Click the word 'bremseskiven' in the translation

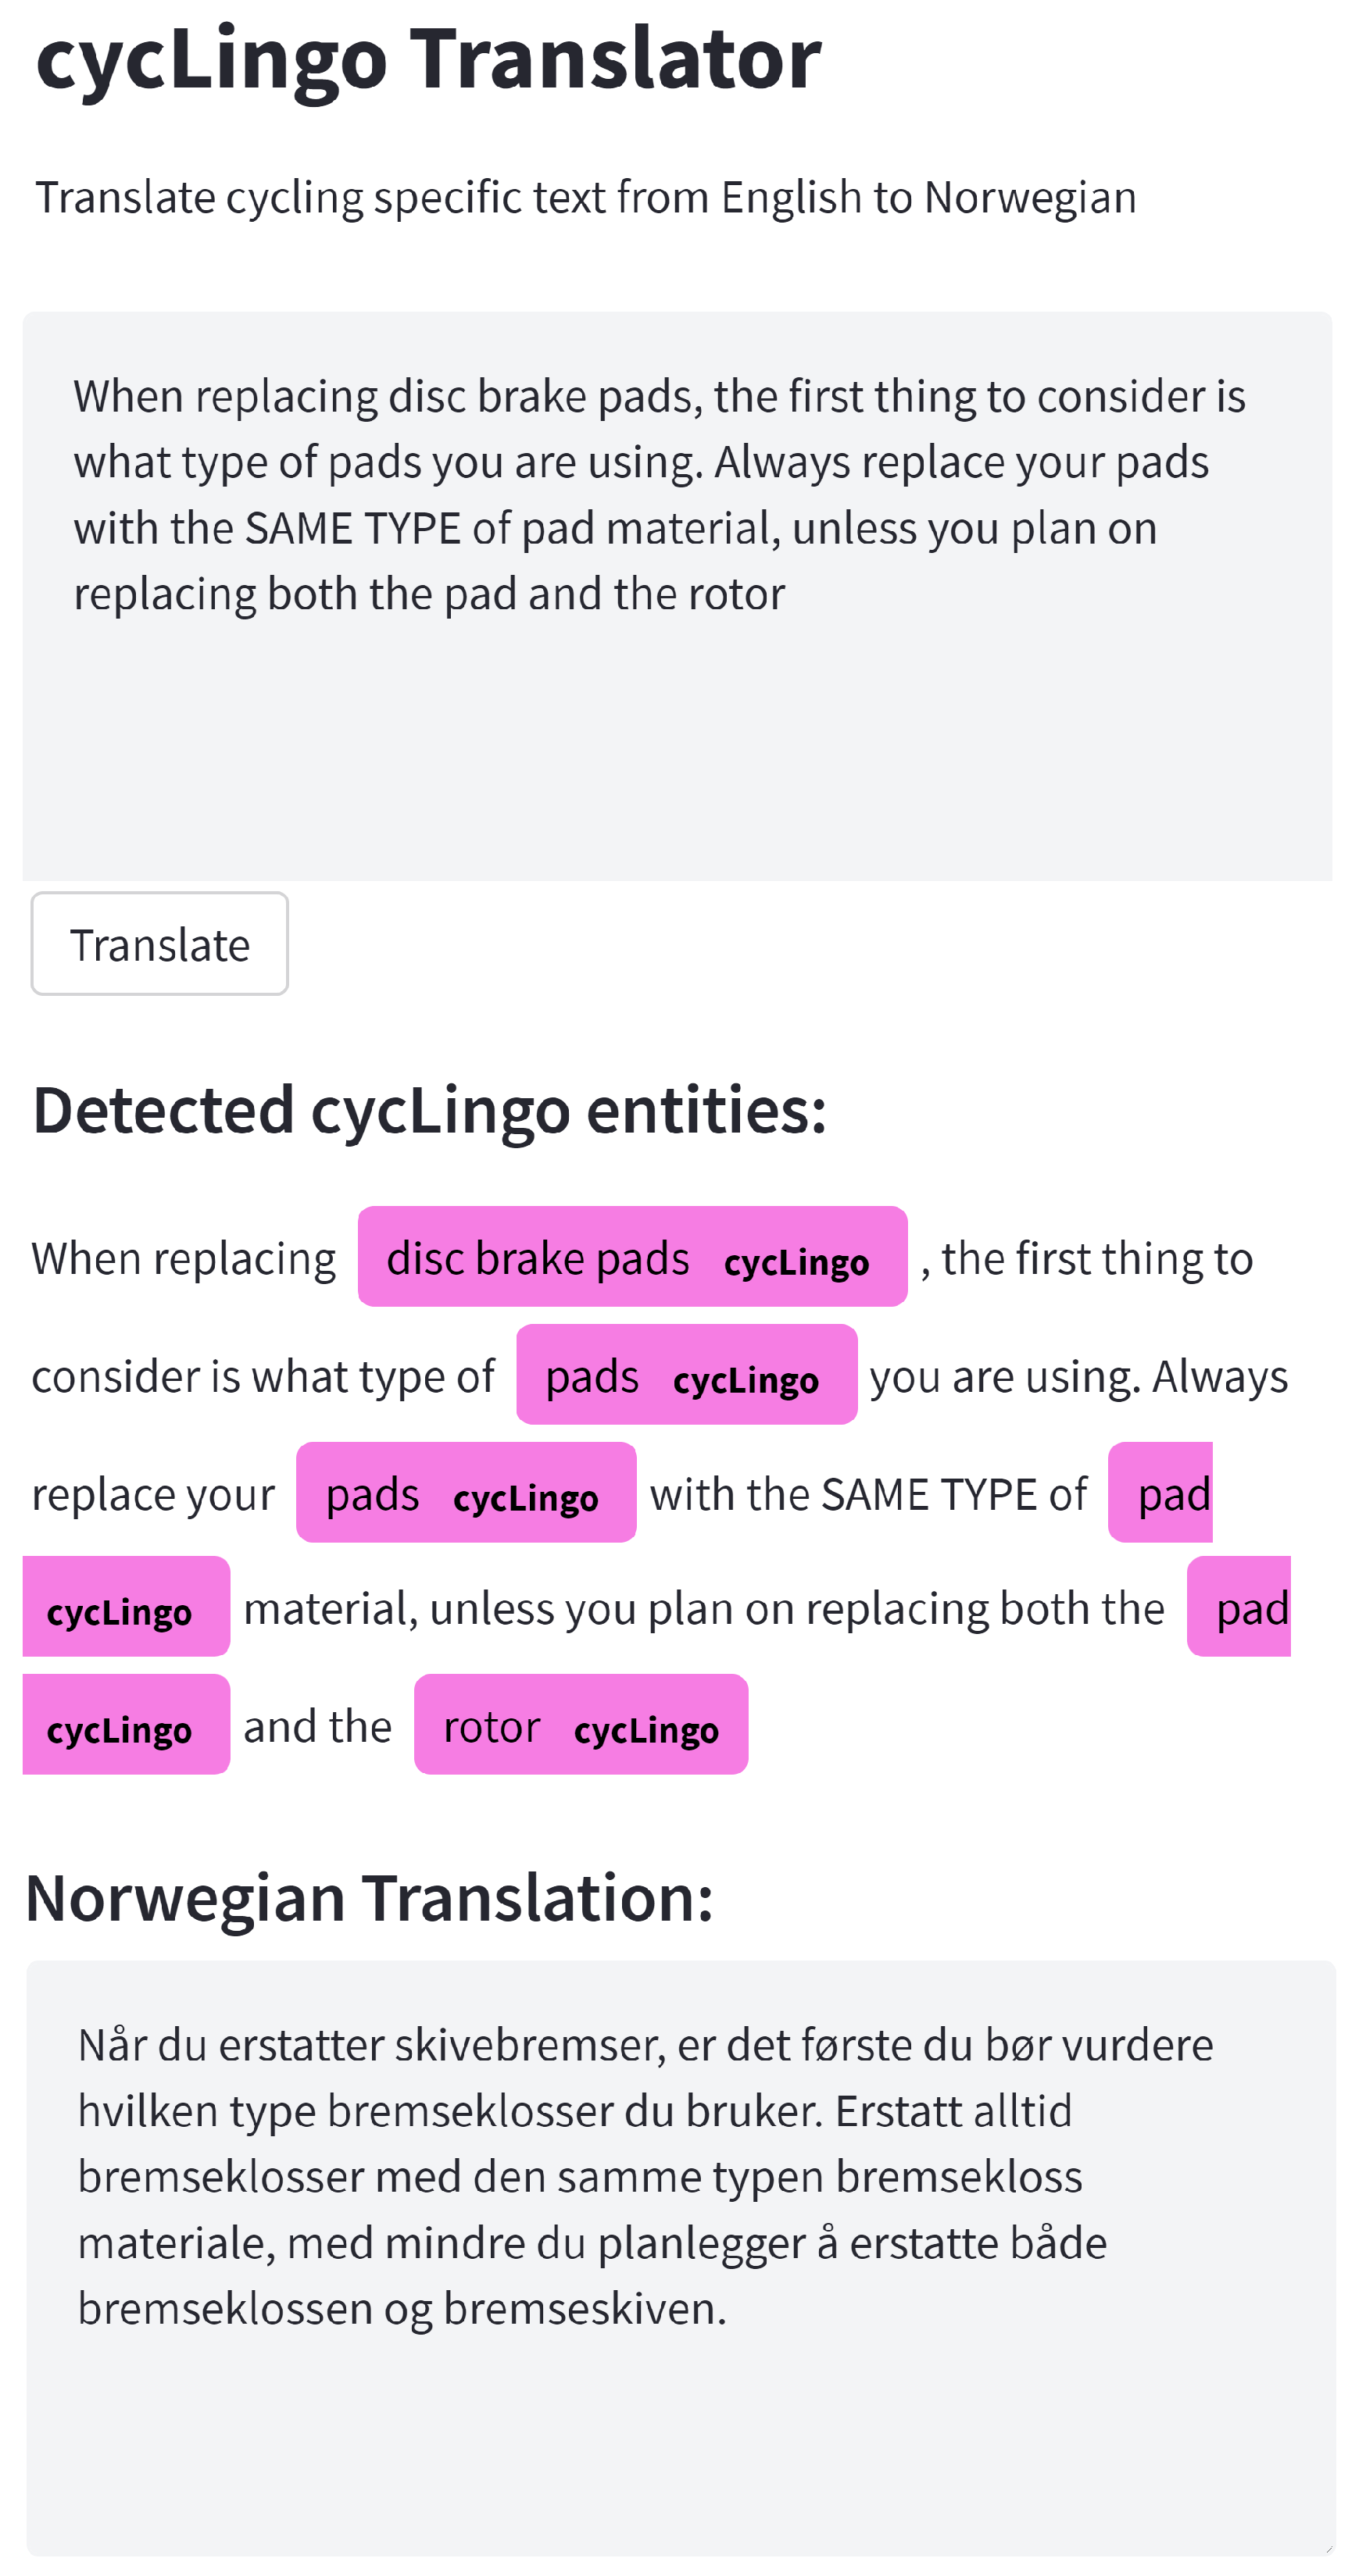584,2308
